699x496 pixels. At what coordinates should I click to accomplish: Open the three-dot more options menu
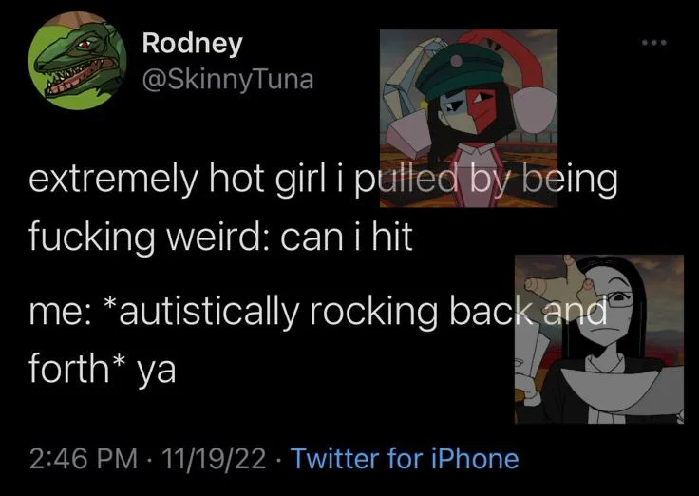pyautogui.click(x=654, y=43)
